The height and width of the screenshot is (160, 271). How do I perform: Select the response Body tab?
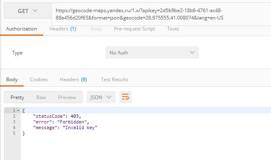(x=12, y=80)
